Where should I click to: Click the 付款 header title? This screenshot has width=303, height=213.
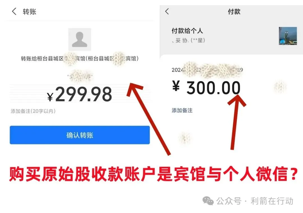click(234, 11)
